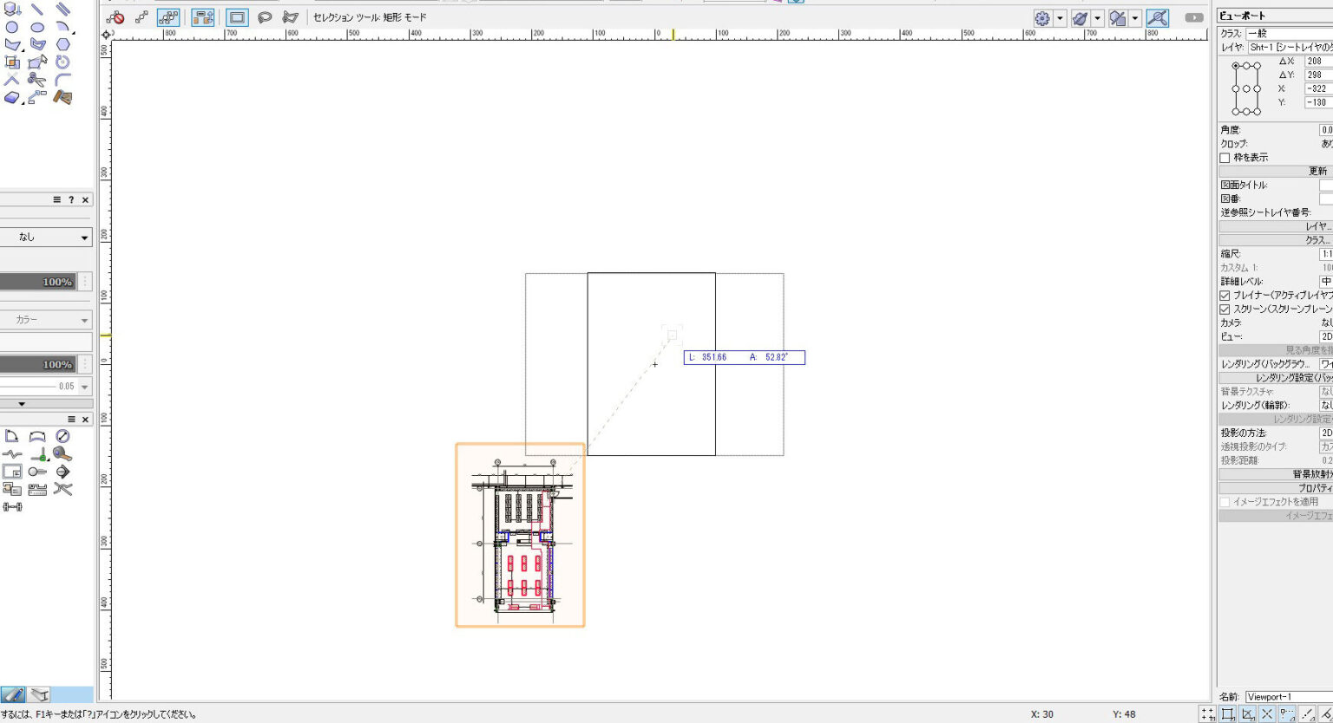Toggle the スクリーン checkbox
Screen dimensions: 1333x723
pyautogui.click(x=1225, y=309)
